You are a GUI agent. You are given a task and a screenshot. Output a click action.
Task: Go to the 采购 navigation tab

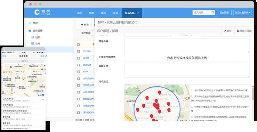pyautogui.click(x=115, y=13)
